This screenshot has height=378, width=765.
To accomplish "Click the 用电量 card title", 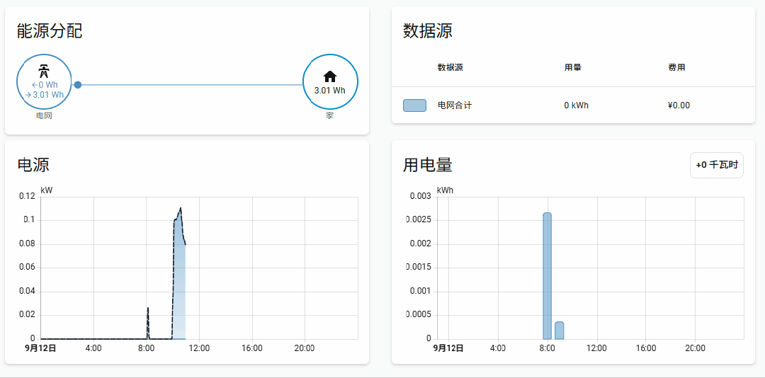I will coord(428,166).
